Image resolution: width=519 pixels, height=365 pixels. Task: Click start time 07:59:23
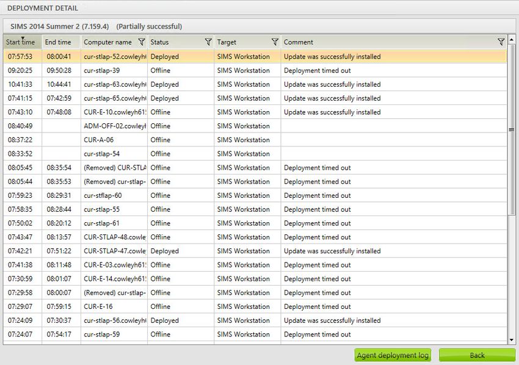click(20, 195)
